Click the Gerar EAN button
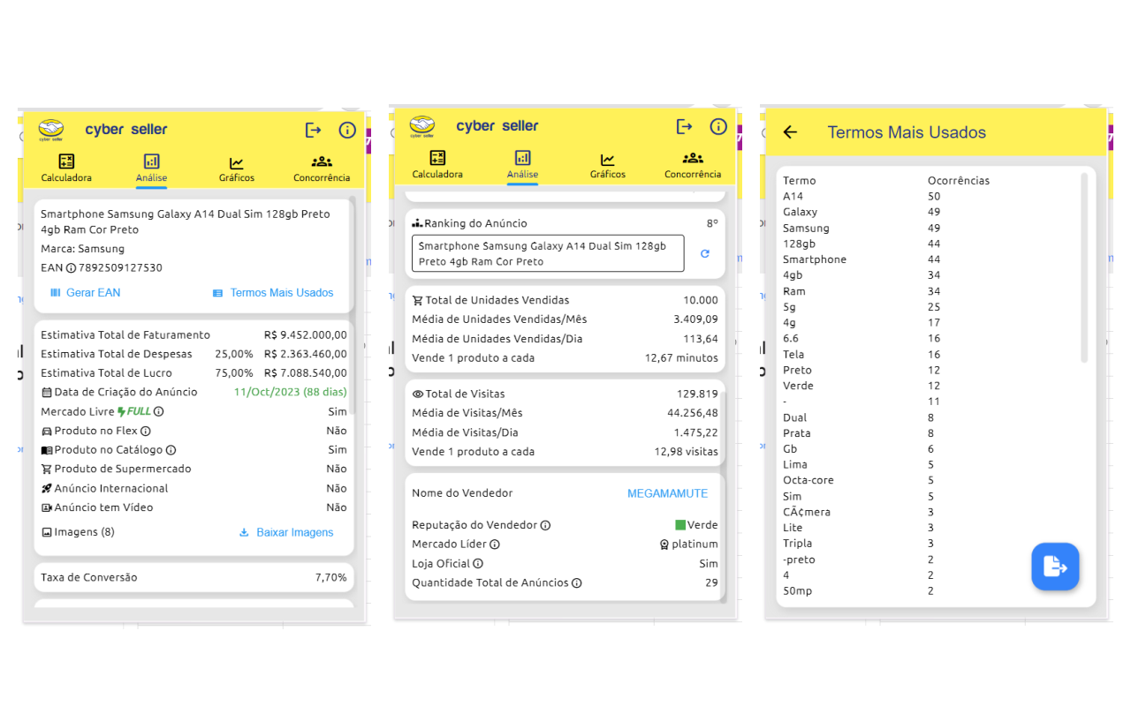Viewport: 1131px width, 706px height. click(x=86, y=293)
